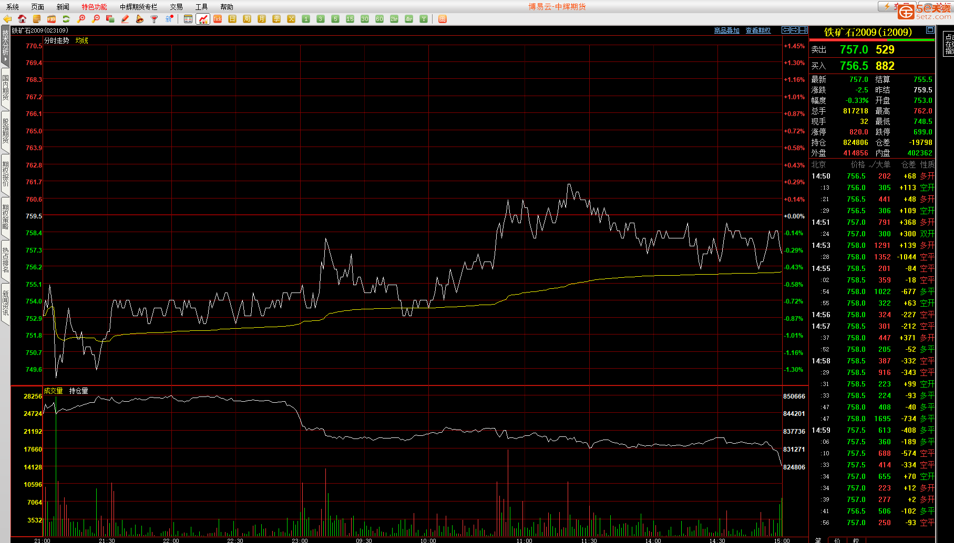Select the red drawing pencil tool
This screenshot has width=954, height=543.
(x=125, y=19)
